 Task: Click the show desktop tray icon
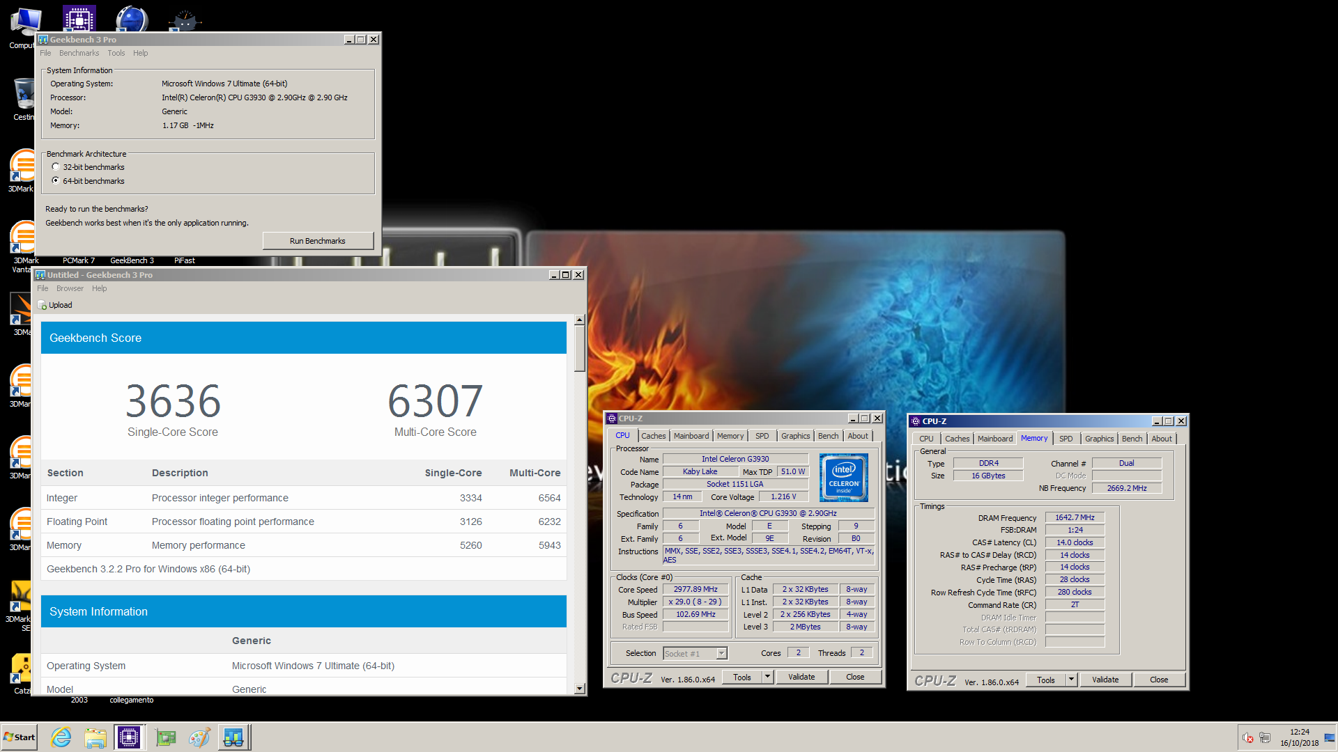[1329, 738]
